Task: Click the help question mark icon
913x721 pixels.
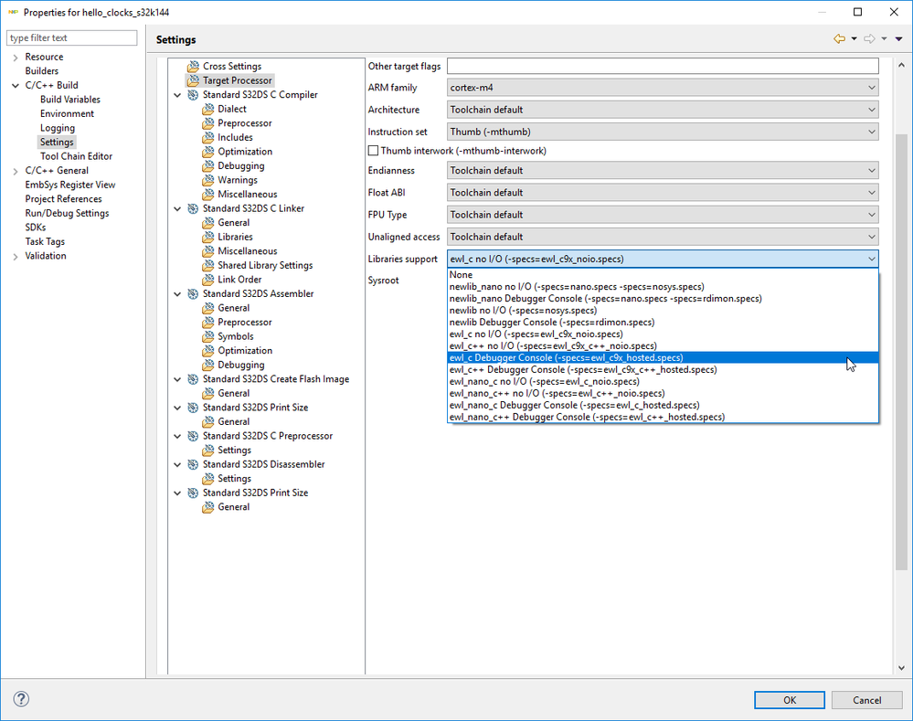Action: pyautogui.click(x=21, y=699)
